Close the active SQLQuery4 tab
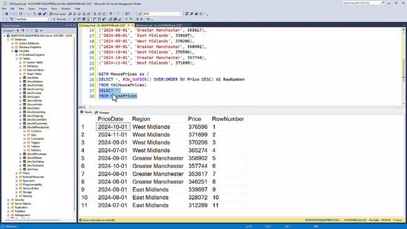Image resolution: width=407 pixels, height=229 pixels. click(x=132, y=25)
